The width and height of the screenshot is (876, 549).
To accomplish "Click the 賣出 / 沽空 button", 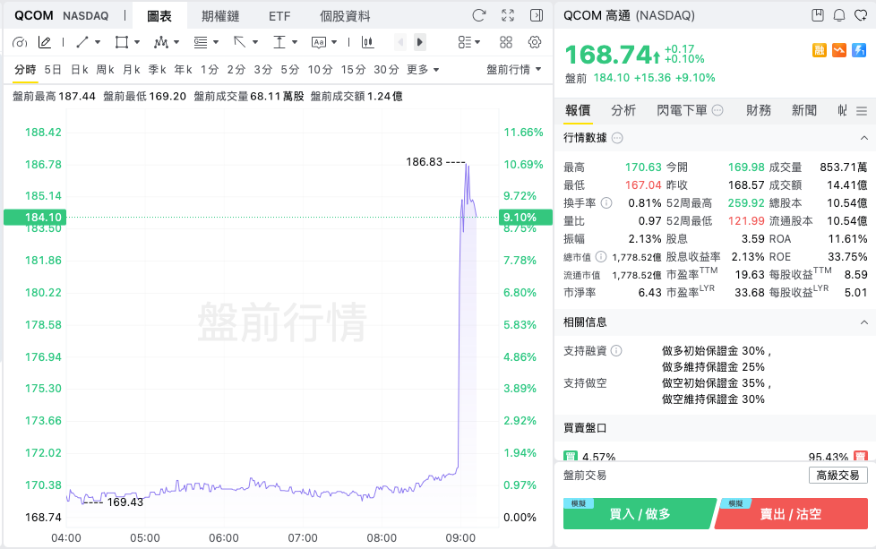I will point(791,514).
